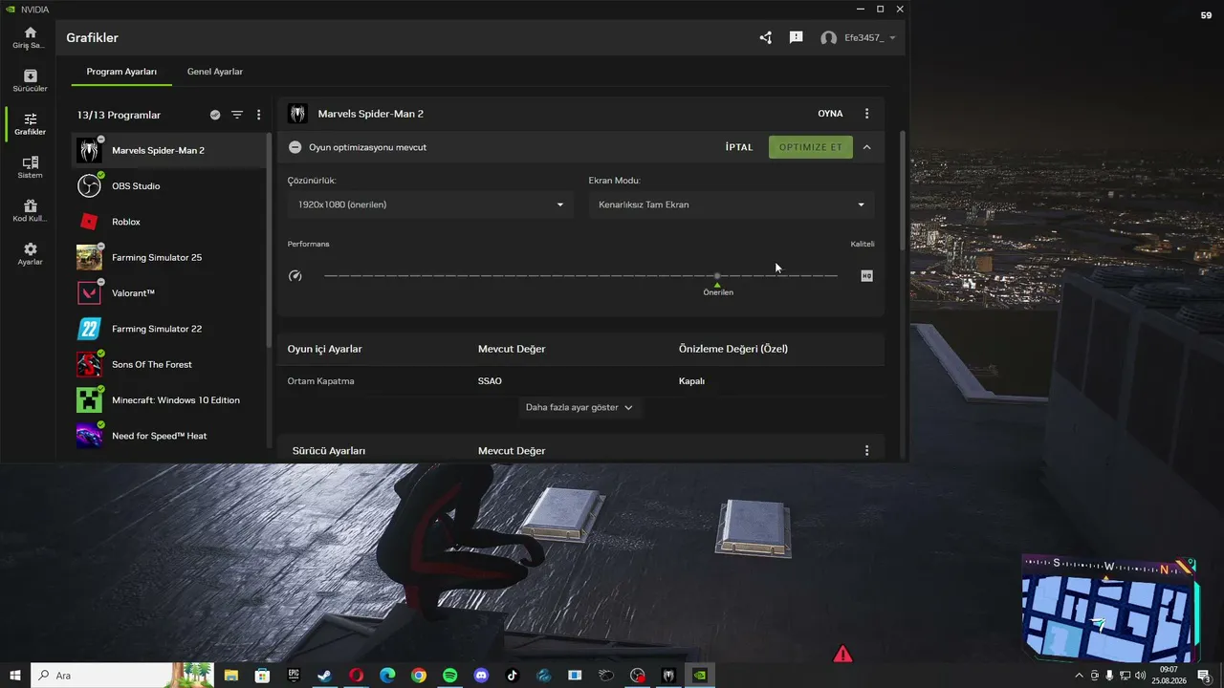Open the program list three-dot menu
The image size is (1224, 688).
258,115
